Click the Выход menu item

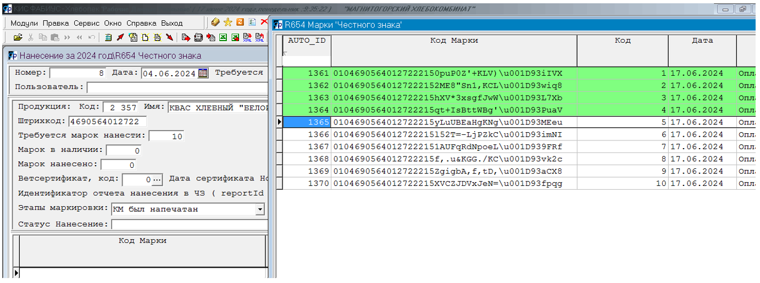coord(171,23)
